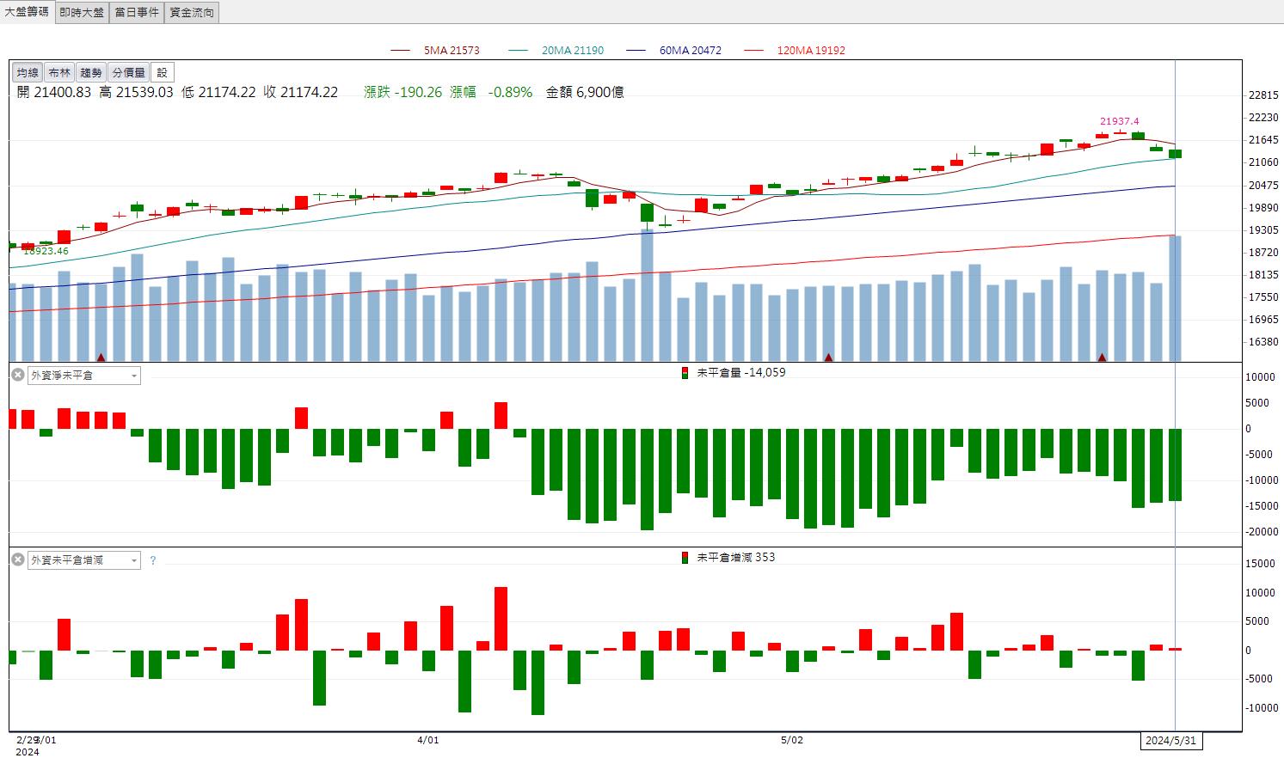Toggle the 布林 band button
The height and width of the screenshot is (758, 1284).
(59, 73)
